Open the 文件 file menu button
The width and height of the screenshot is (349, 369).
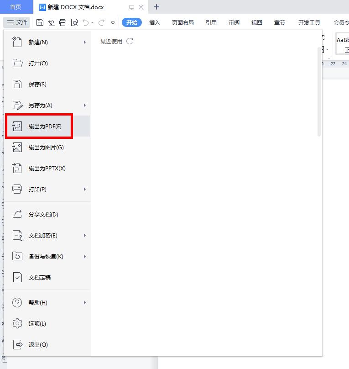[17, 22]
